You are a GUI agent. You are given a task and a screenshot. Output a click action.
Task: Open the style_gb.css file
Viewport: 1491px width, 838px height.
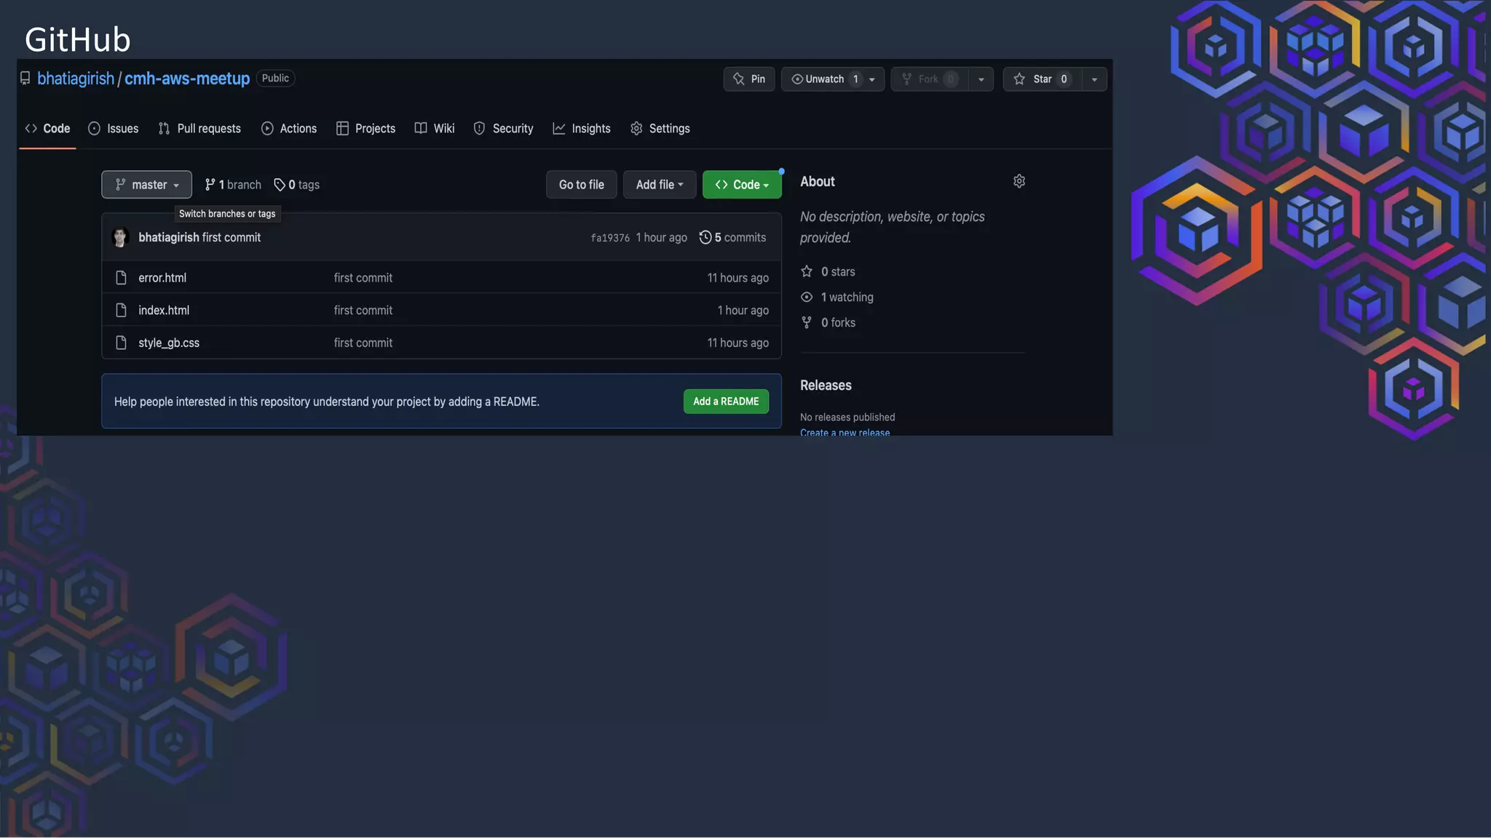point(169,343)
